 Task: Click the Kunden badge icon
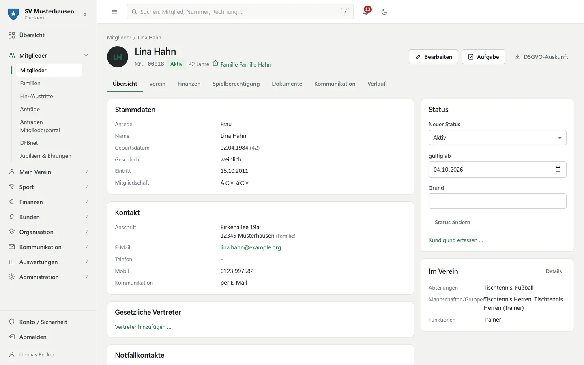tap(12, 217)
